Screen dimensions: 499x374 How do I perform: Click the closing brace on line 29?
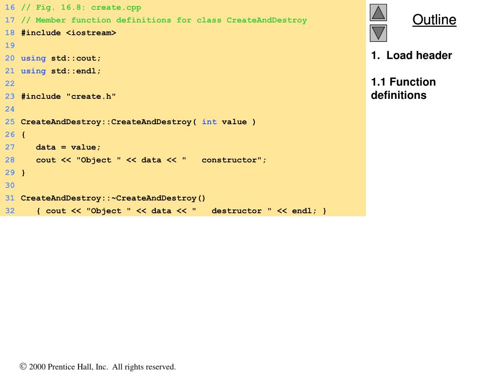tap(23, 173)
